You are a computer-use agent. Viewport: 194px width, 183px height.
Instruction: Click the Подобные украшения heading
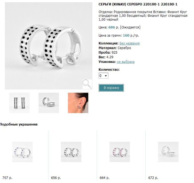19,124
